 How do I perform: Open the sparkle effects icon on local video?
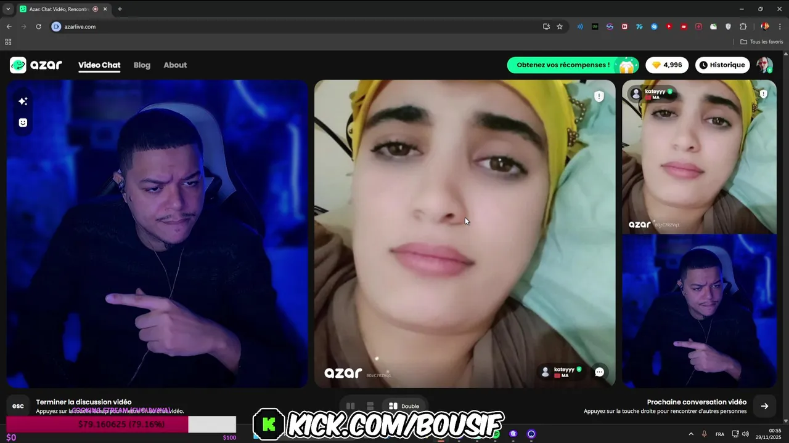[23, 101]
